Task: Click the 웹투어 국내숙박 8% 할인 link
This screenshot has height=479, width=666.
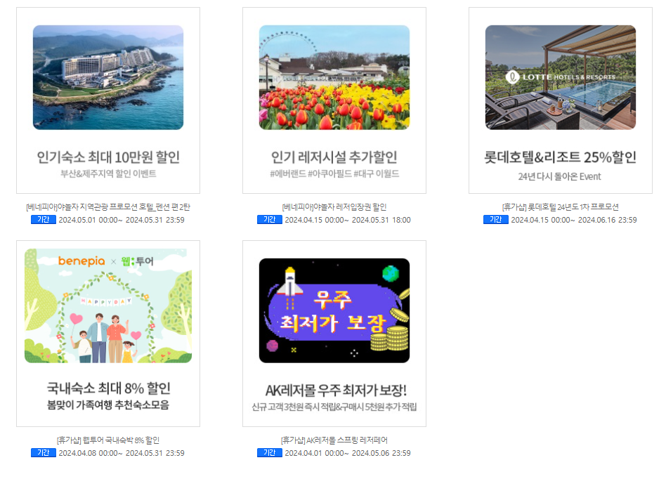Action: (106, 440)
